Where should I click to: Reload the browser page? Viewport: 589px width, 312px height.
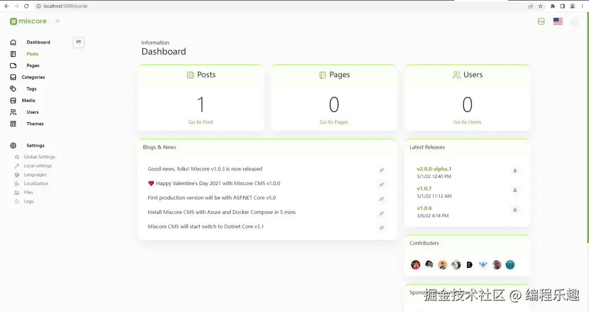[x=26, y=6]
